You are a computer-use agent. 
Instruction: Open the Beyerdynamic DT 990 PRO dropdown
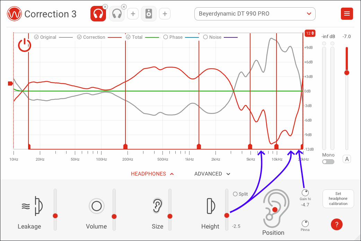[255, 14]
